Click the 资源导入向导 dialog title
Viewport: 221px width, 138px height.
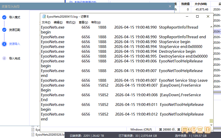coord(11,7)
